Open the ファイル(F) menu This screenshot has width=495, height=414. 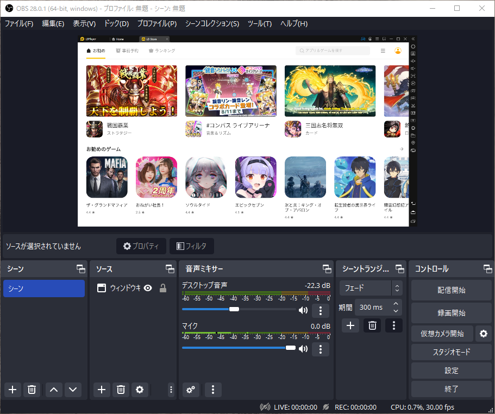tap(19, 23)
